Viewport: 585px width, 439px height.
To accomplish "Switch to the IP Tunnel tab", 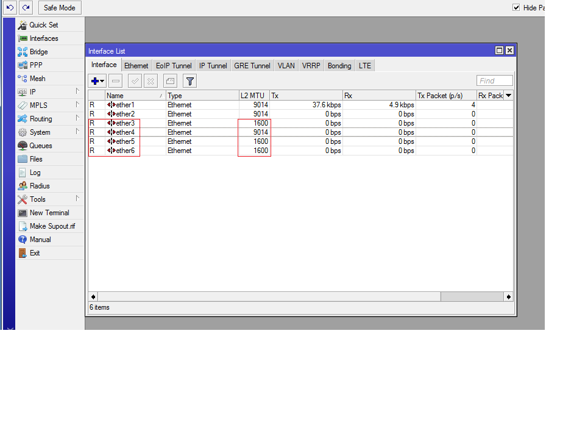I will [213, 66].
